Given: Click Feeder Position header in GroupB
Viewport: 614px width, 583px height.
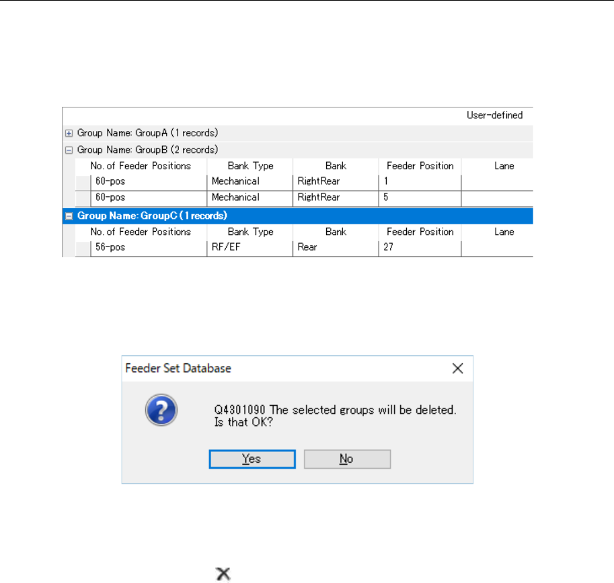Looking at the screenshot, I should [x=420, y=166].
